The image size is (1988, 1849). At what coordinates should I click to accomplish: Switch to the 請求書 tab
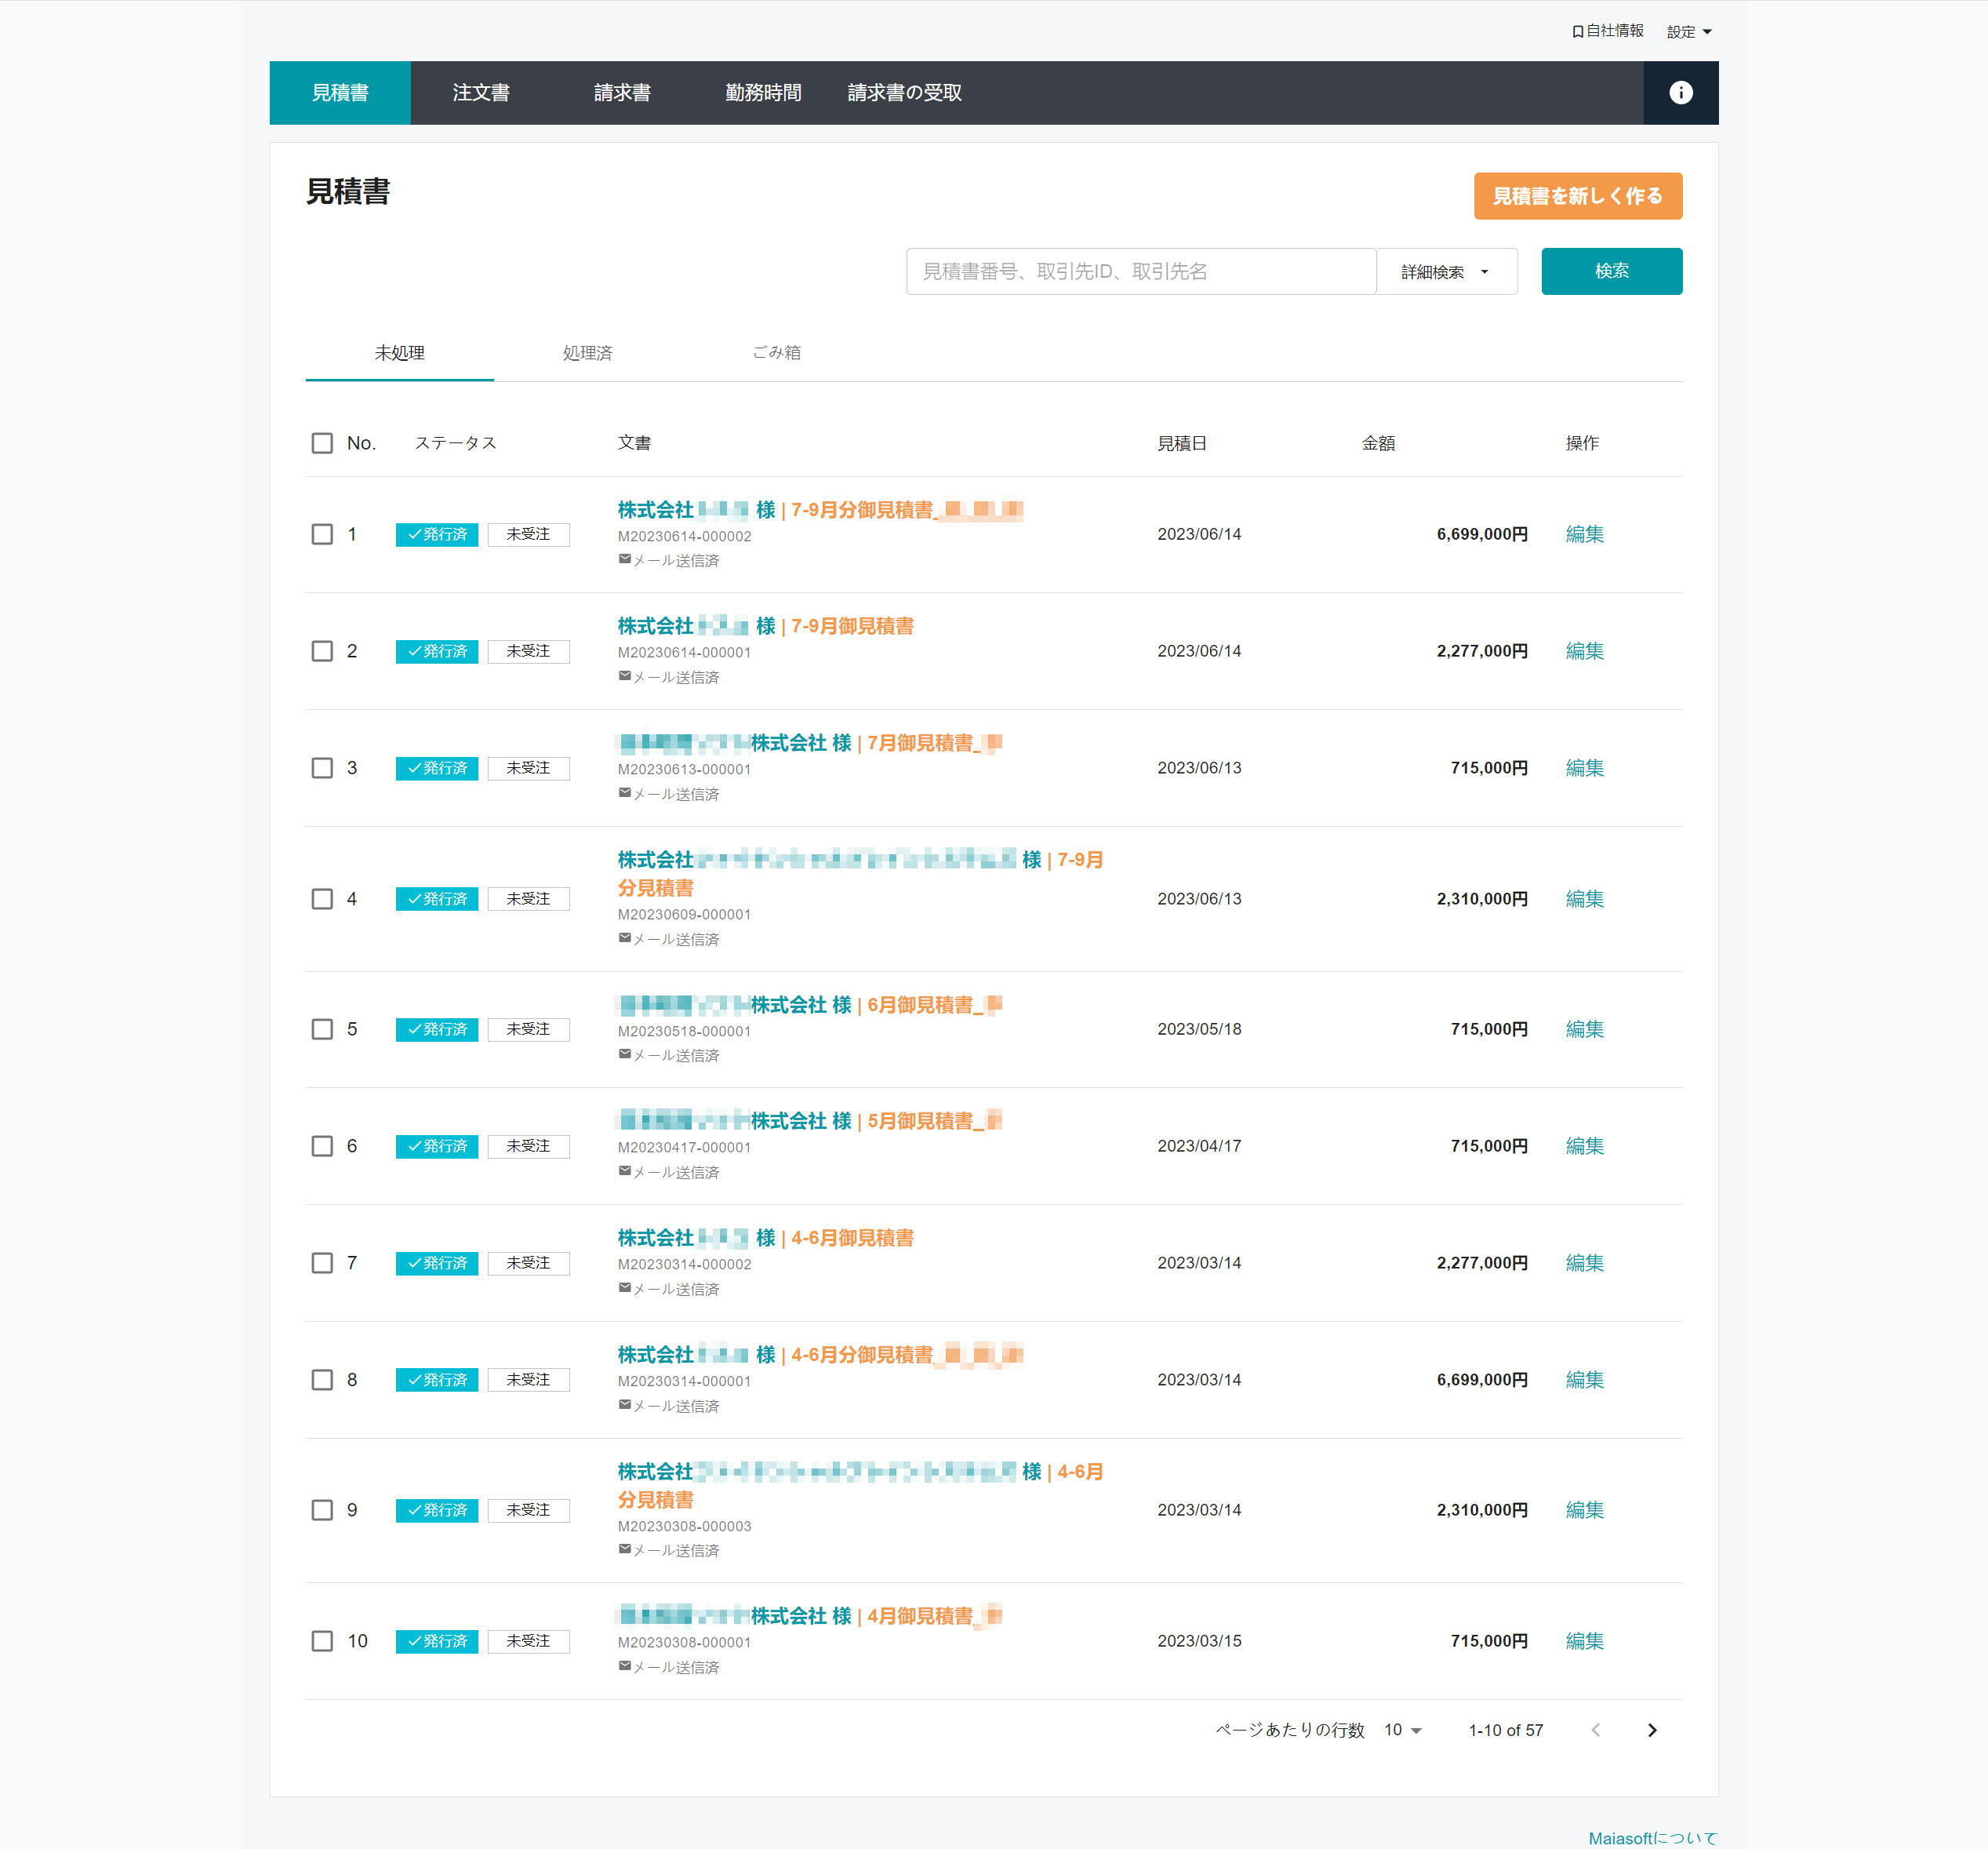coord(622,93)
